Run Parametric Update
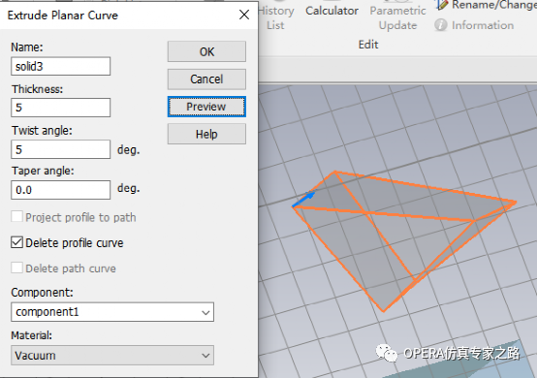 398,17
